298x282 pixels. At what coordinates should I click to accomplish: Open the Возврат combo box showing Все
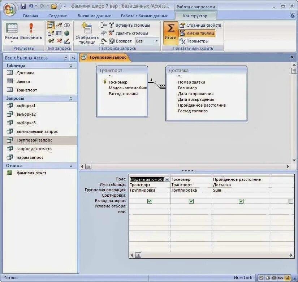[x=147, y=41]
